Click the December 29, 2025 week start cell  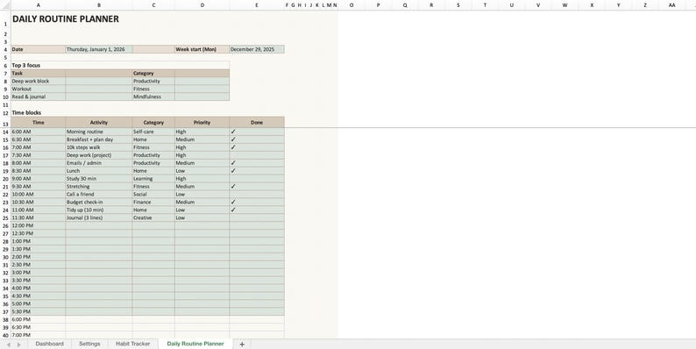point(257,49)
